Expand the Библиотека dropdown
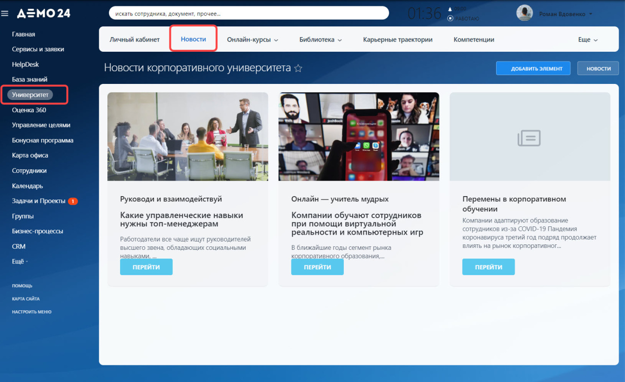The width and height of the screenshot is (625, 382). [x=321, y=40]
